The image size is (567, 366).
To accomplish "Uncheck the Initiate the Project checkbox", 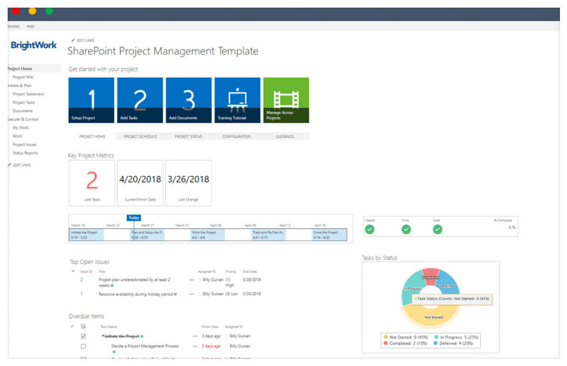I will point(83,336).
